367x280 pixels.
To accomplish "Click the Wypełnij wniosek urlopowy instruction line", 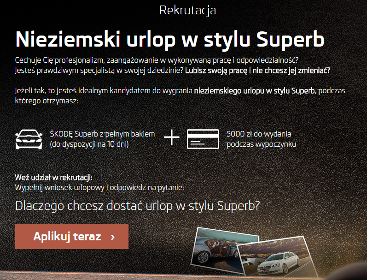I will (99, 188).
